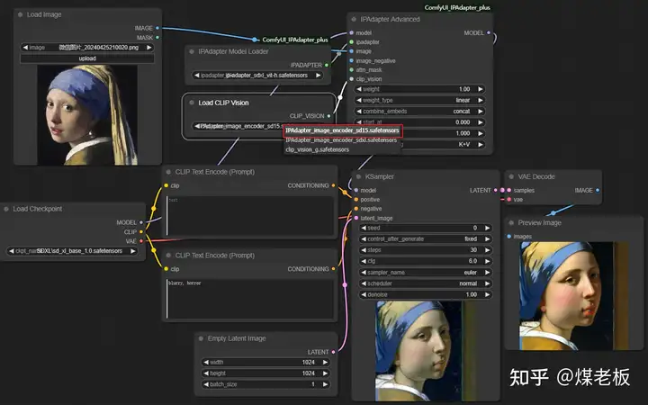Open the control_after_generate fixed dropdown
Screen dimensions: 648x405
tap(425, 238)
